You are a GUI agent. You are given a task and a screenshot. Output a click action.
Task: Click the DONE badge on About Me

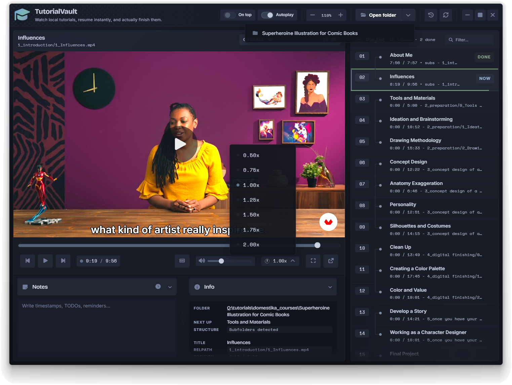coord(484,57)
